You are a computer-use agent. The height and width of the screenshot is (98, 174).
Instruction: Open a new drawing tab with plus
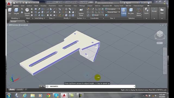pyautogui.click(x=27, y=22)
